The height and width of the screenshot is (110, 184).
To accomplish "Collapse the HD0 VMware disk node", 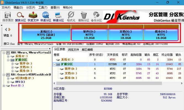I will (x=4, y=53).
